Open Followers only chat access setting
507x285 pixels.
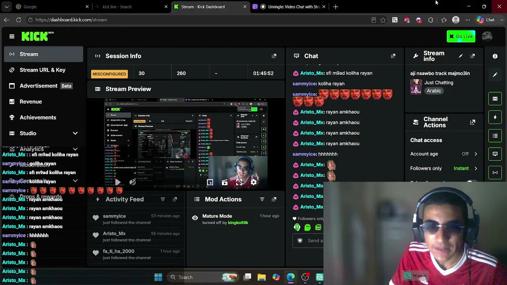[444, 169]
